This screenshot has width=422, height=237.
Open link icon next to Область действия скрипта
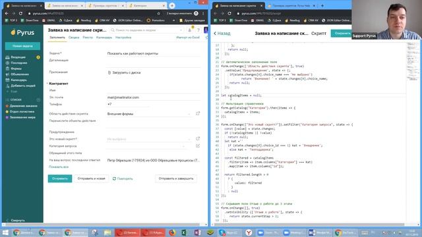point(198,113)
